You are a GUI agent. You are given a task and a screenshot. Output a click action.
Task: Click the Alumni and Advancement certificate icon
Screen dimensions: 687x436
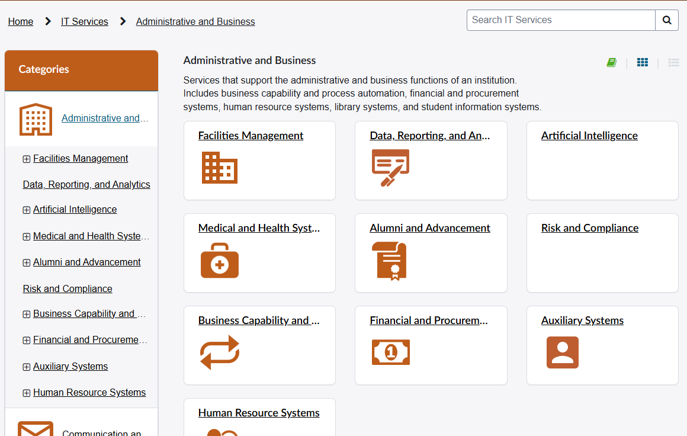coord(389,261)
